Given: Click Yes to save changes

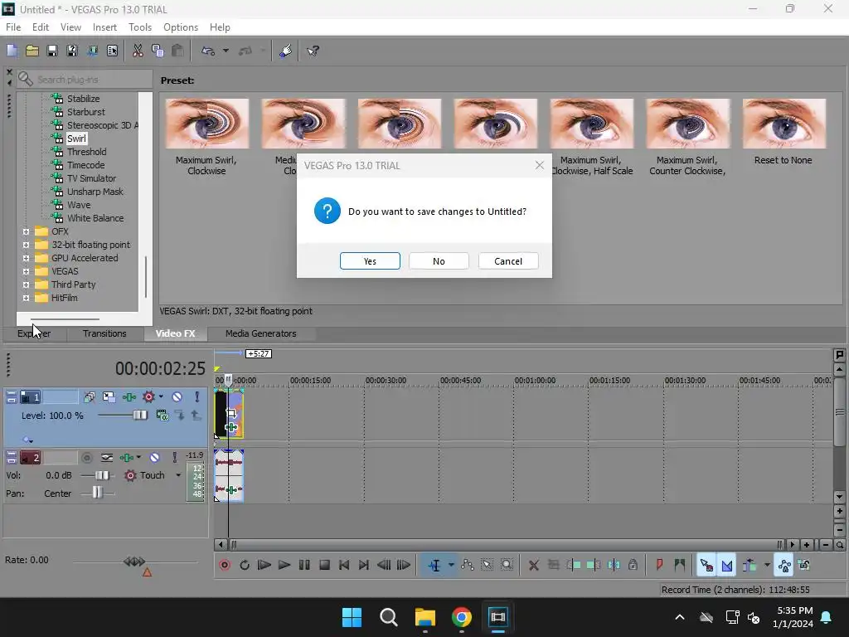Looking at the screenshot, I should click(x=370, y=261).
